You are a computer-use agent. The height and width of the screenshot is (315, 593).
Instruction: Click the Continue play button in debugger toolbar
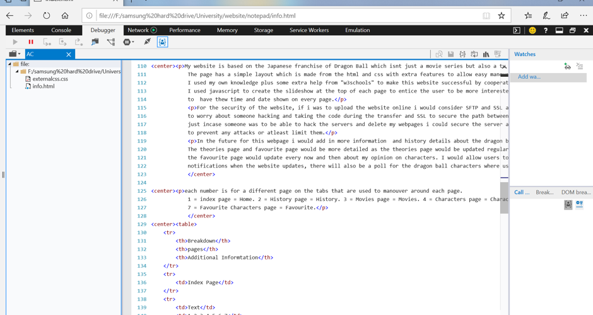click(x=15, y=42)
